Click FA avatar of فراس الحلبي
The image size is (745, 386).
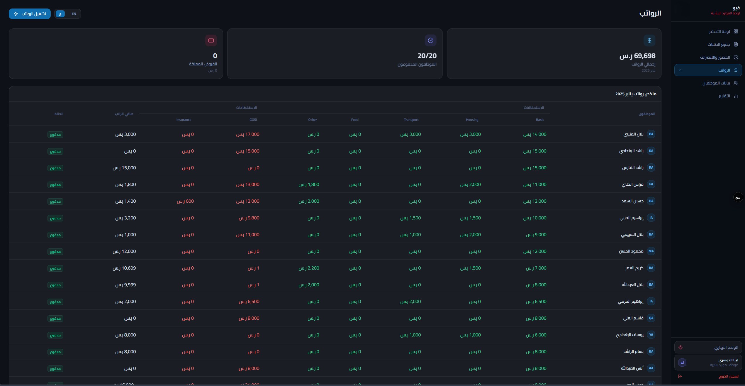(x=651, y=184)
